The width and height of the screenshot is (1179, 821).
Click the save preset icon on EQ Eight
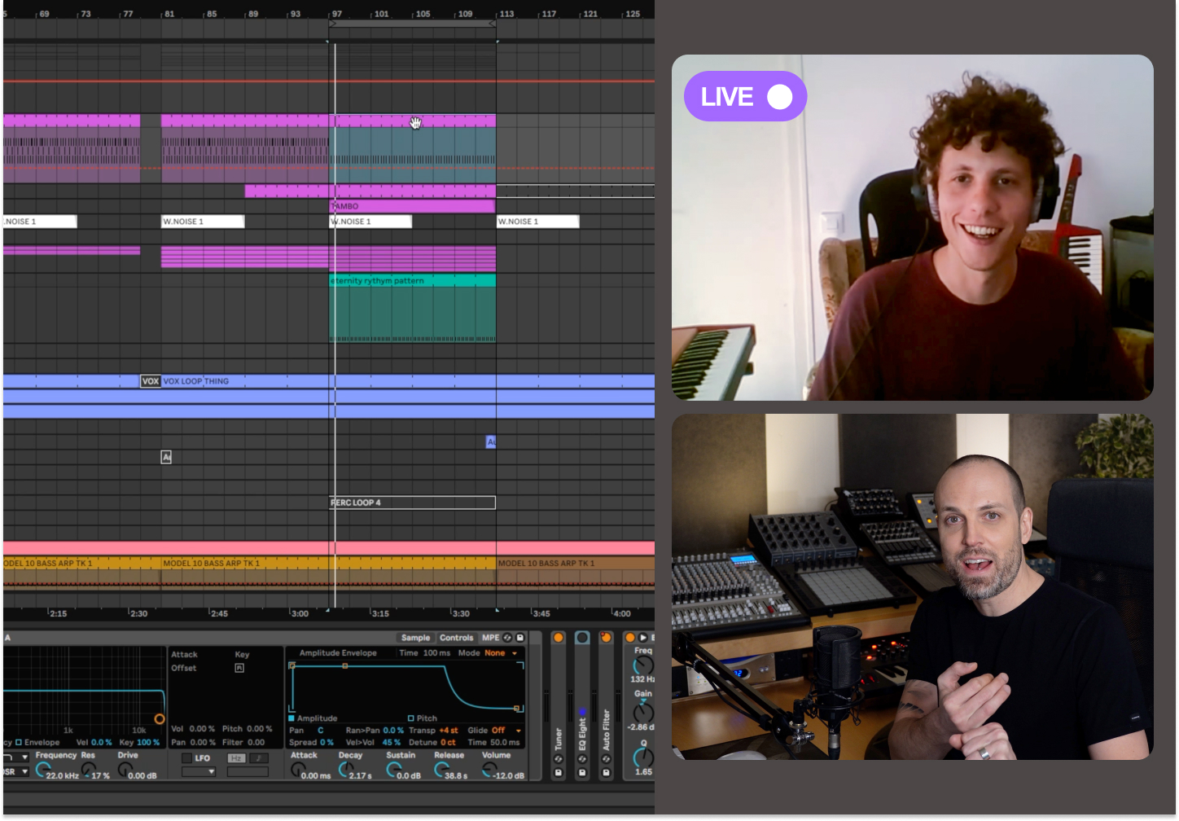[582, 772]
